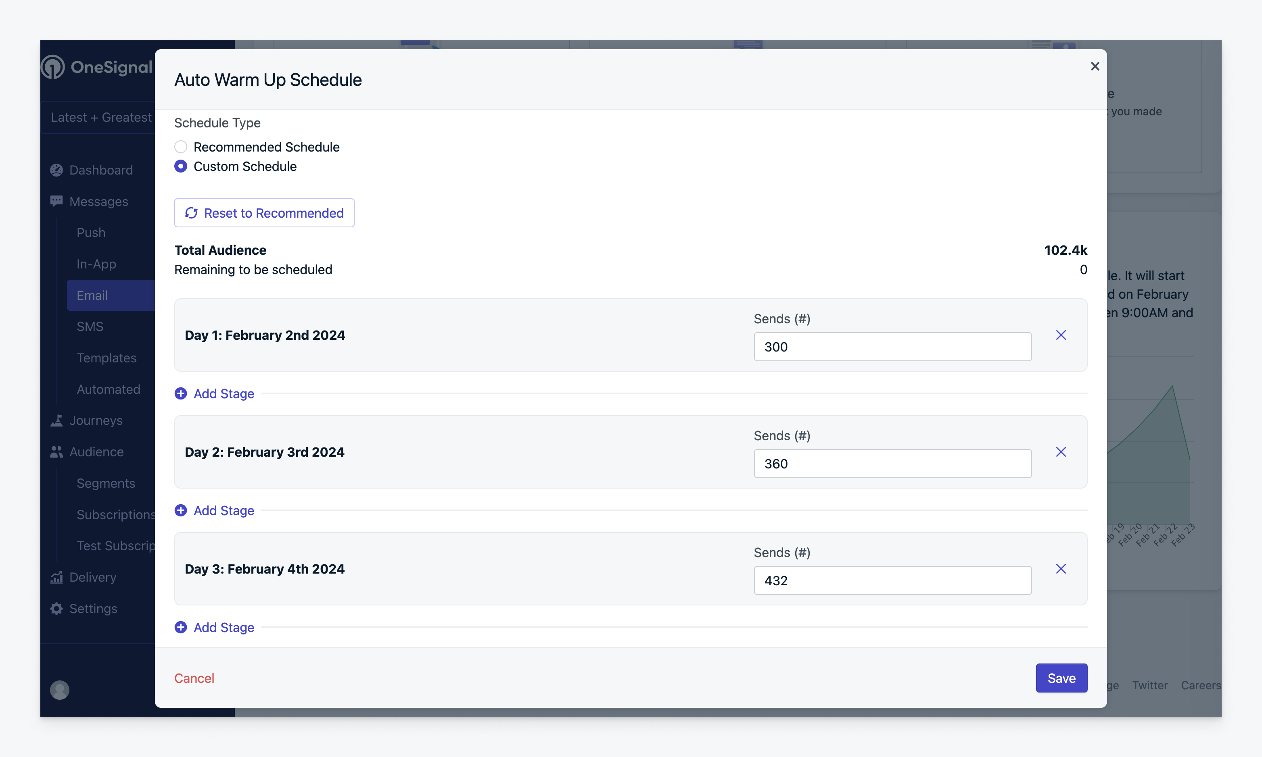The image size is (1262, 757).
Task: Edit the Day 2 sends input field
Action: pos(892,464)
